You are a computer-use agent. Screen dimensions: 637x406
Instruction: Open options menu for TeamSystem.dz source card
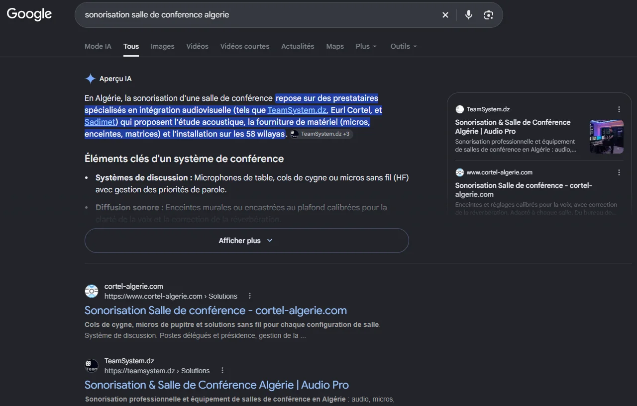tap(619, 109)
